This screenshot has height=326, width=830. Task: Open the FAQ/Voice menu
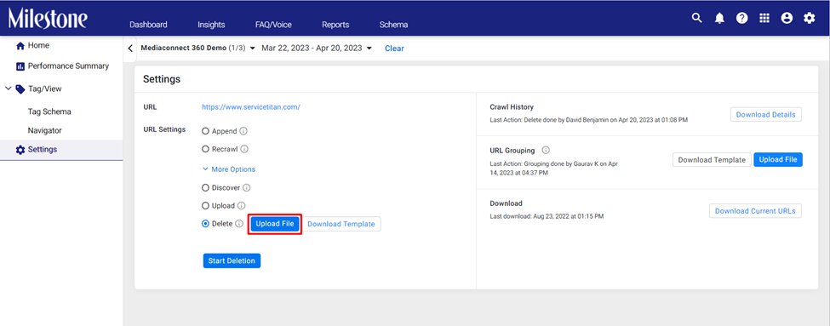point(273,25)
